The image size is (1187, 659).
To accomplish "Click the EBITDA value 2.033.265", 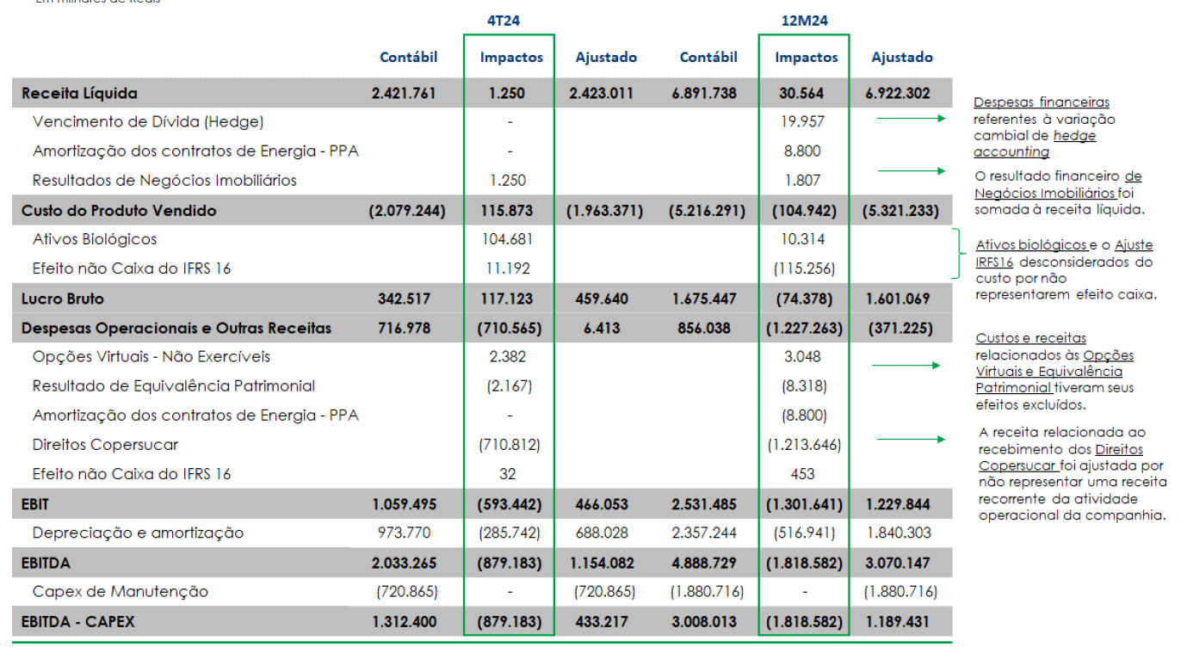I will coord(405,563).
